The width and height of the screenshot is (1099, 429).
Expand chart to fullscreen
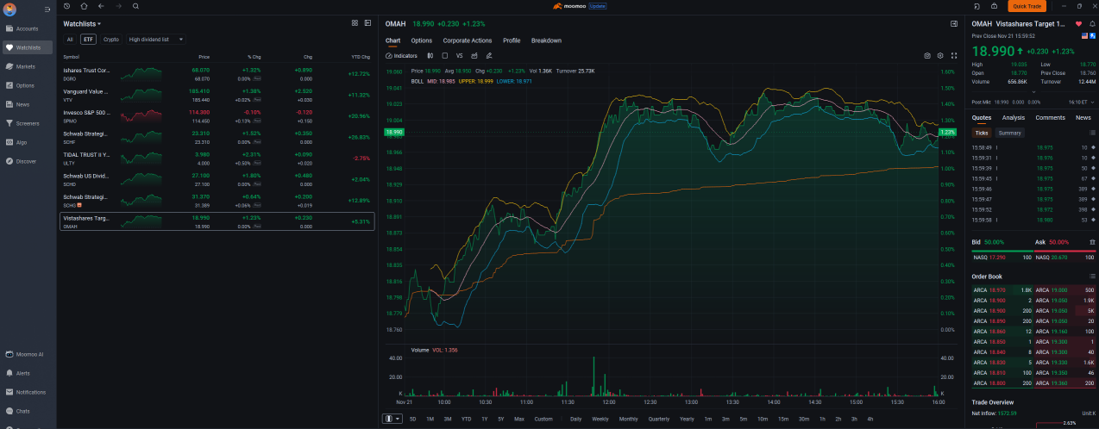[954, 55]
